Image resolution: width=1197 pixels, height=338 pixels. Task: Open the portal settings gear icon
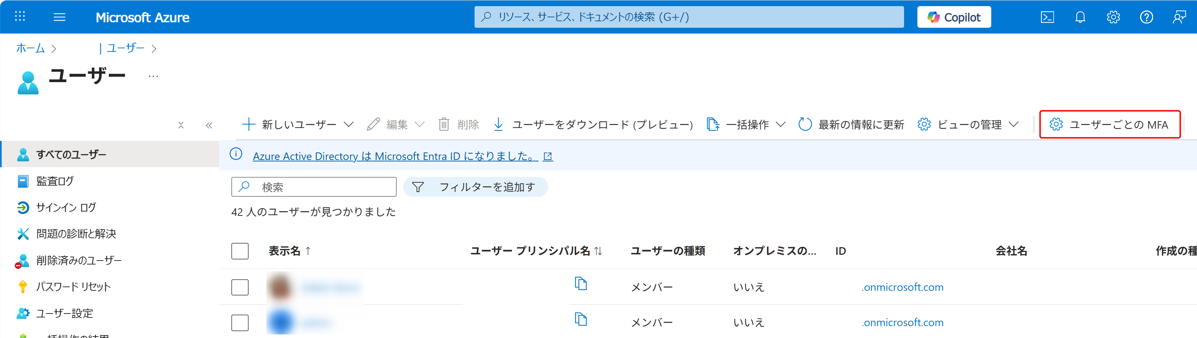pos(1113,17)
